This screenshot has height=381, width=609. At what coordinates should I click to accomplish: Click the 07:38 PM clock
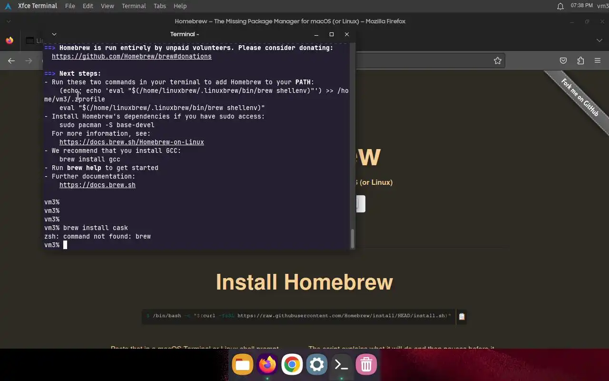[x=581, y=6]
